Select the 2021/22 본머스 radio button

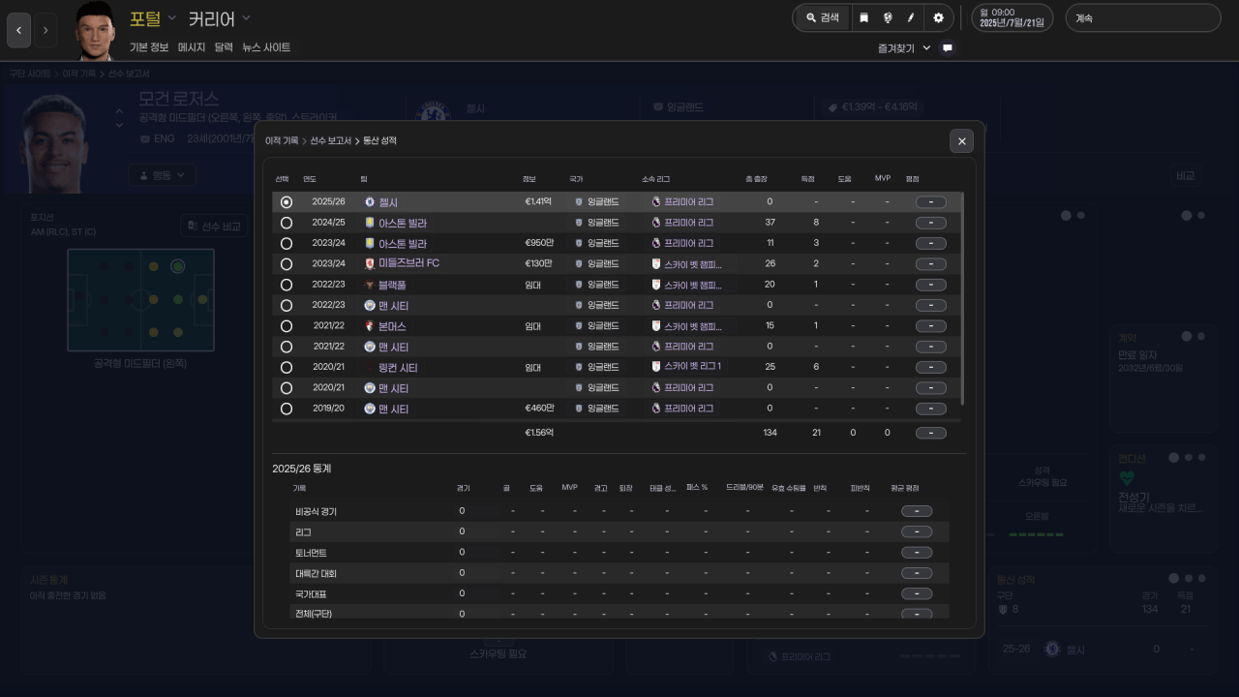click(286, 326)
